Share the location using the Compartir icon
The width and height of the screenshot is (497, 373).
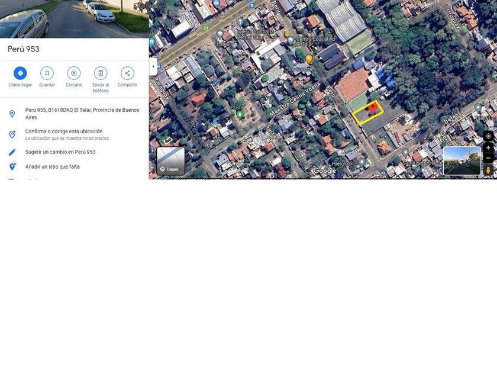[x=127, y=73]
